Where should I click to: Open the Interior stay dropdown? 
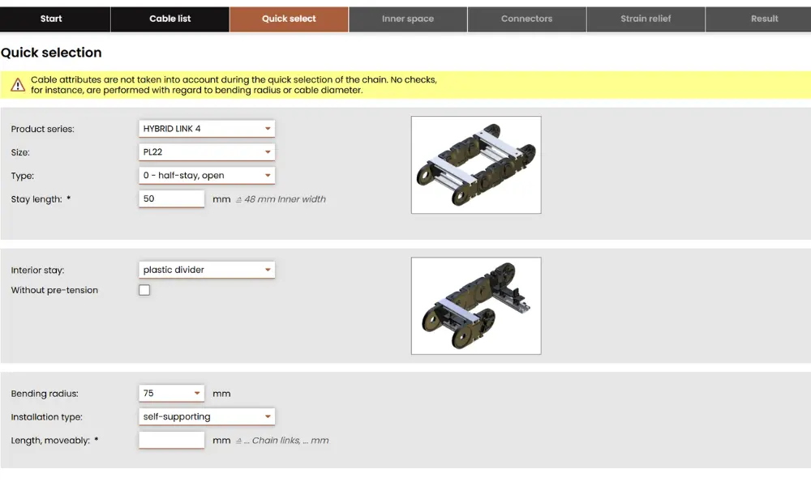click(x=207, y=270)
